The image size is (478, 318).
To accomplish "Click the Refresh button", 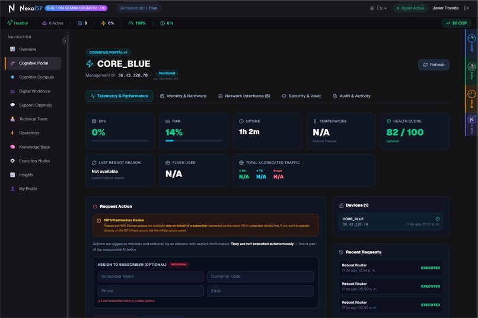I will 434,65.
